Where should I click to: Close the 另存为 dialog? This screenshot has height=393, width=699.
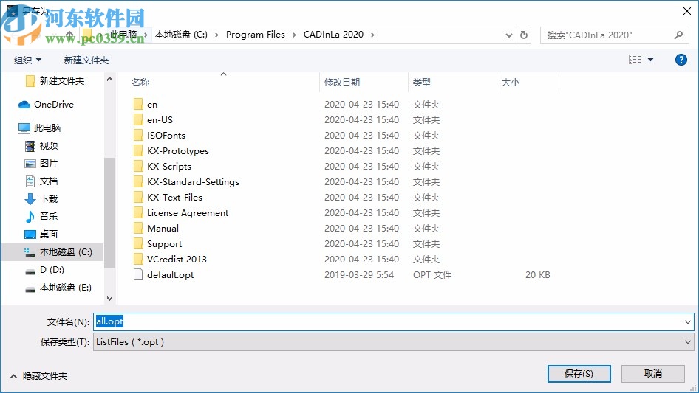(687, 11)
